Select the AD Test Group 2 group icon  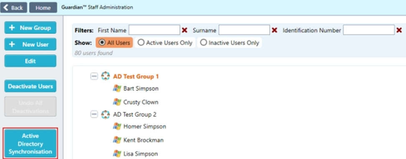[106, 115]
